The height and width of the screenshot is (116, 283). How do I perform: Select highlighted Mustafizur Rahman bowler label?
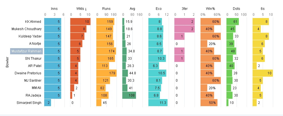26,51
